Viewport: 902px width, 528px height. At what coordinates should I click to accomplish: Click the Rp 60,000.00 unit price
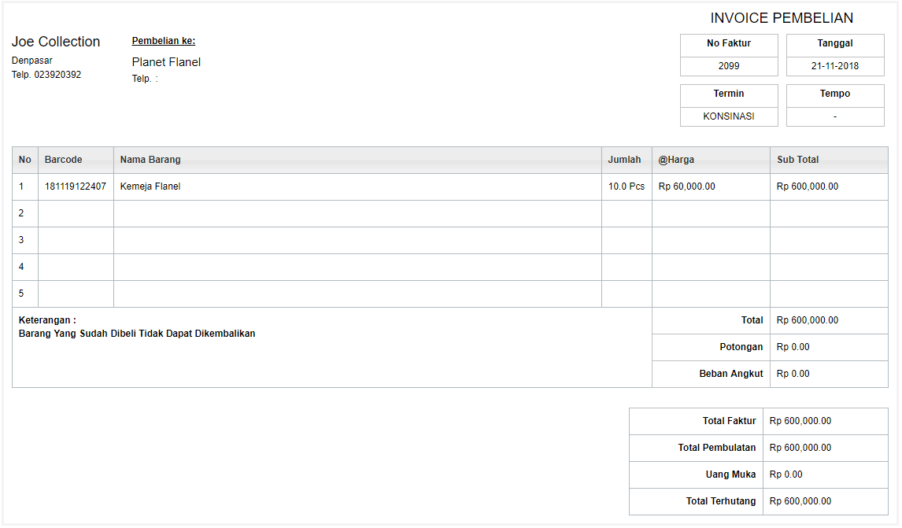(687, 186)
